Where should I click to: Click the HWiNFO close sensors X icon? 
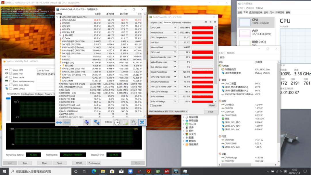point(142,122)
